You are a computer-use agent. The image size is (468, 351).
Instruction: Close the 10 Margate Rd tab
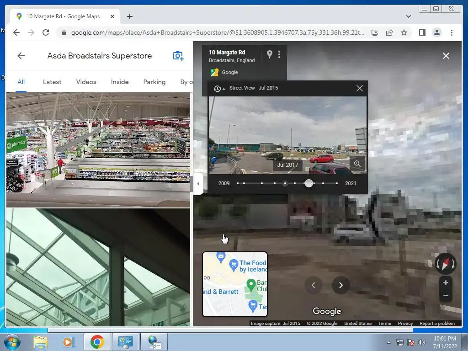click(x=112, y=16)
